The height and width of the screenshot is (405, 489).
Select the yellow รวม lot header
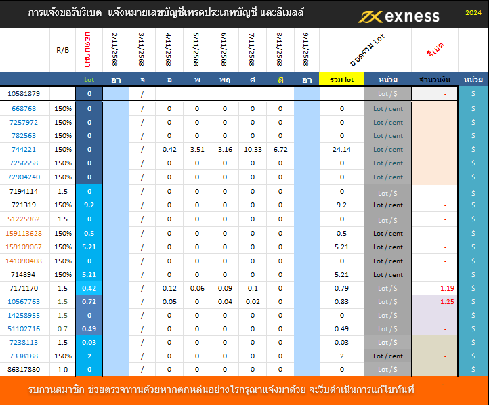(341, 79)
